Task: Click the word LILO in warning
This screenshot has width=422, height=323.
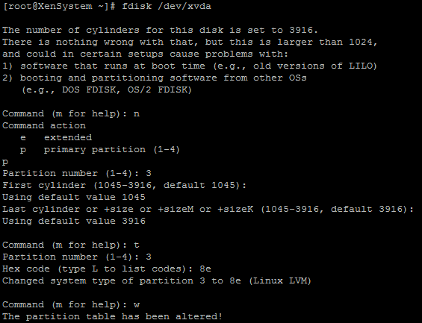Action: 361,66
